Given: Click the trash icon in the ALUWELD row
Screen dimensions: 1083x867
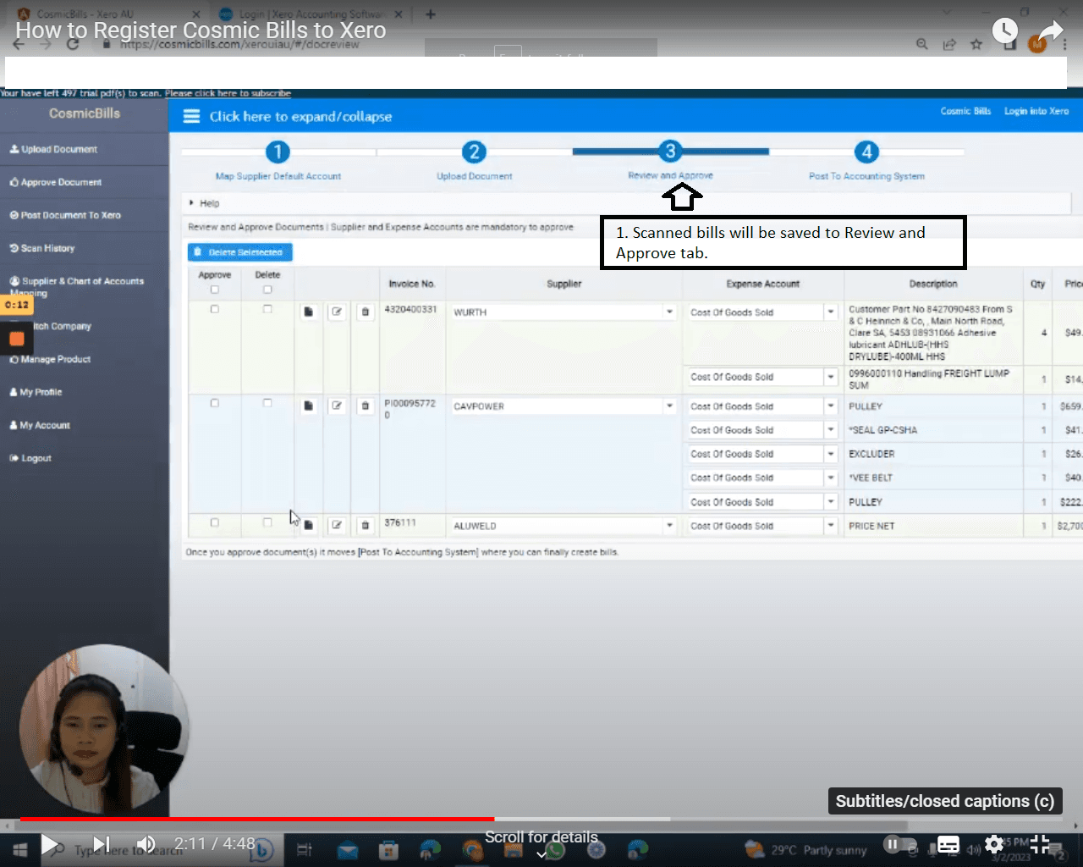Looking at the screenshot, I should coord(366,525).
